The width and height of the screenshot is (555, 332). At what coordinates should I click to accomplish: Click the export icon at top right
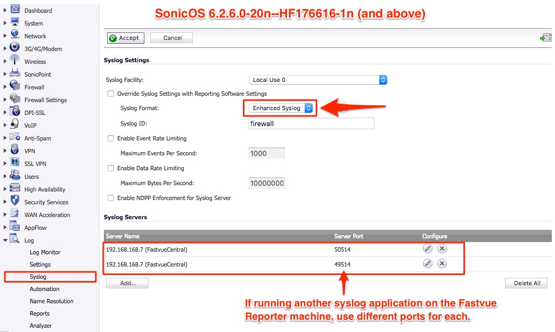[x=546, y=37]
